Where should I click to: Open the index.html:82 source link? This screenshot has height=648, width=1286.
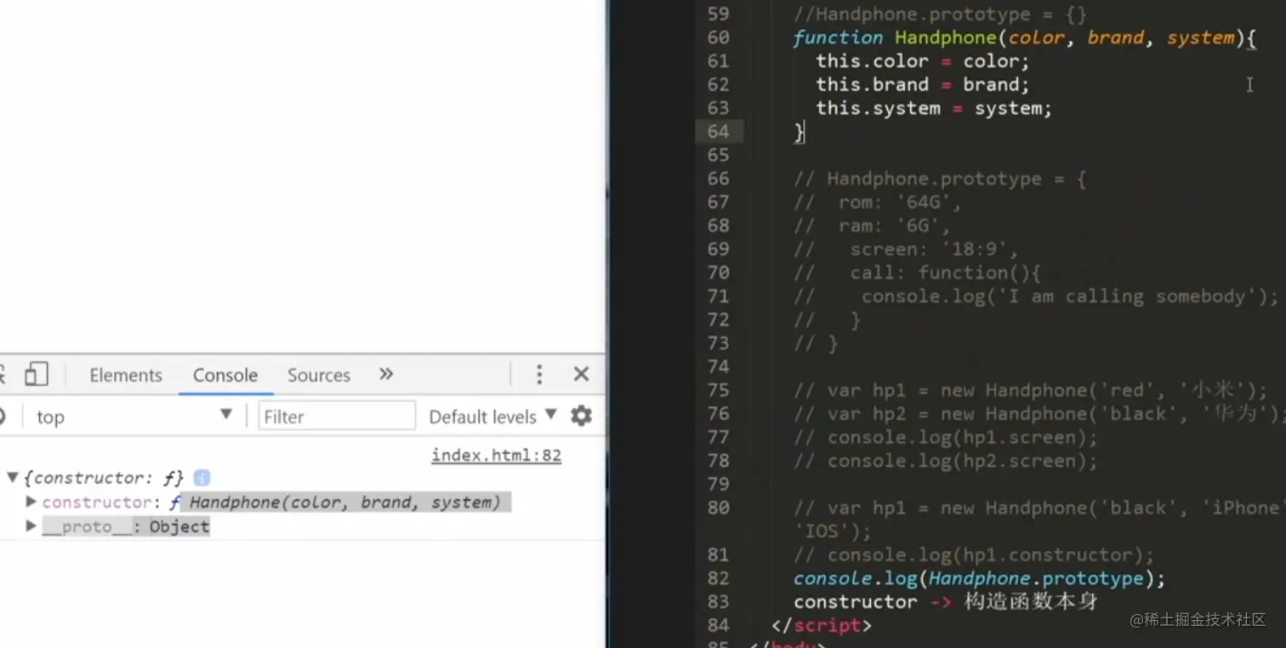tap(496, 455)
